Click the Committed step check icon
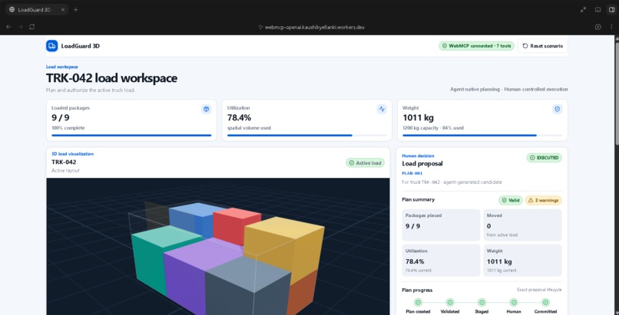619x315 pixels. (545, 303)
